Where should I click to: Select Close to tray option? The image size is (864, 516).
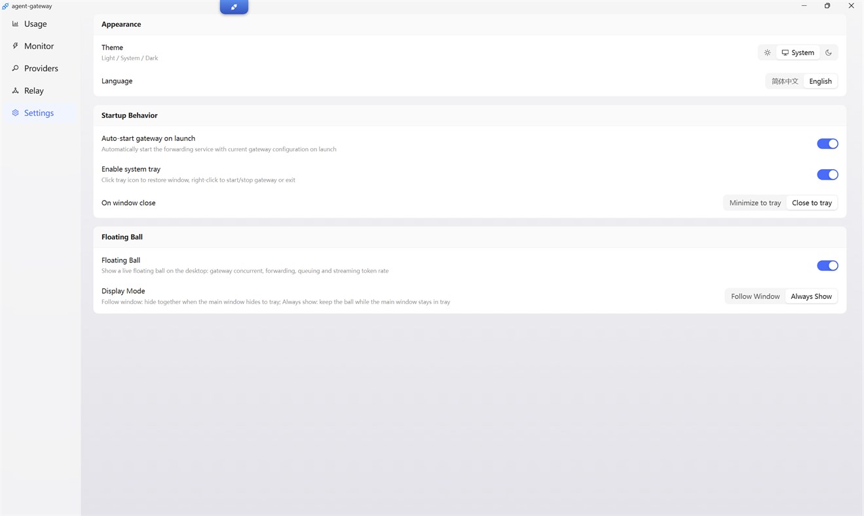(x=812, y=203)
